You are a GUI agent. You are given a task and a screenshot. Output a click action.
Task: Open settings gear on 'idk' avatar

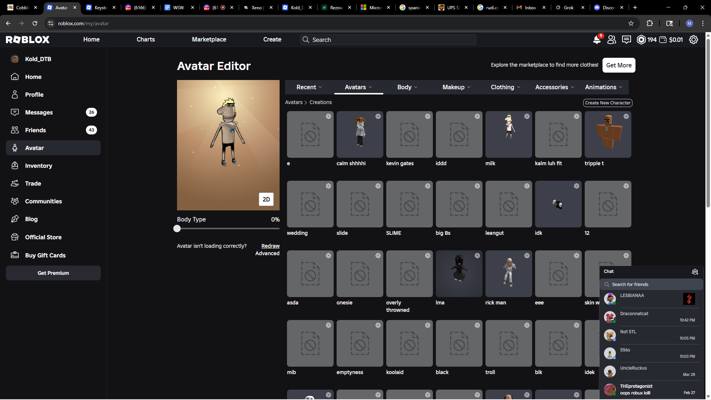(x=577, y=186)
